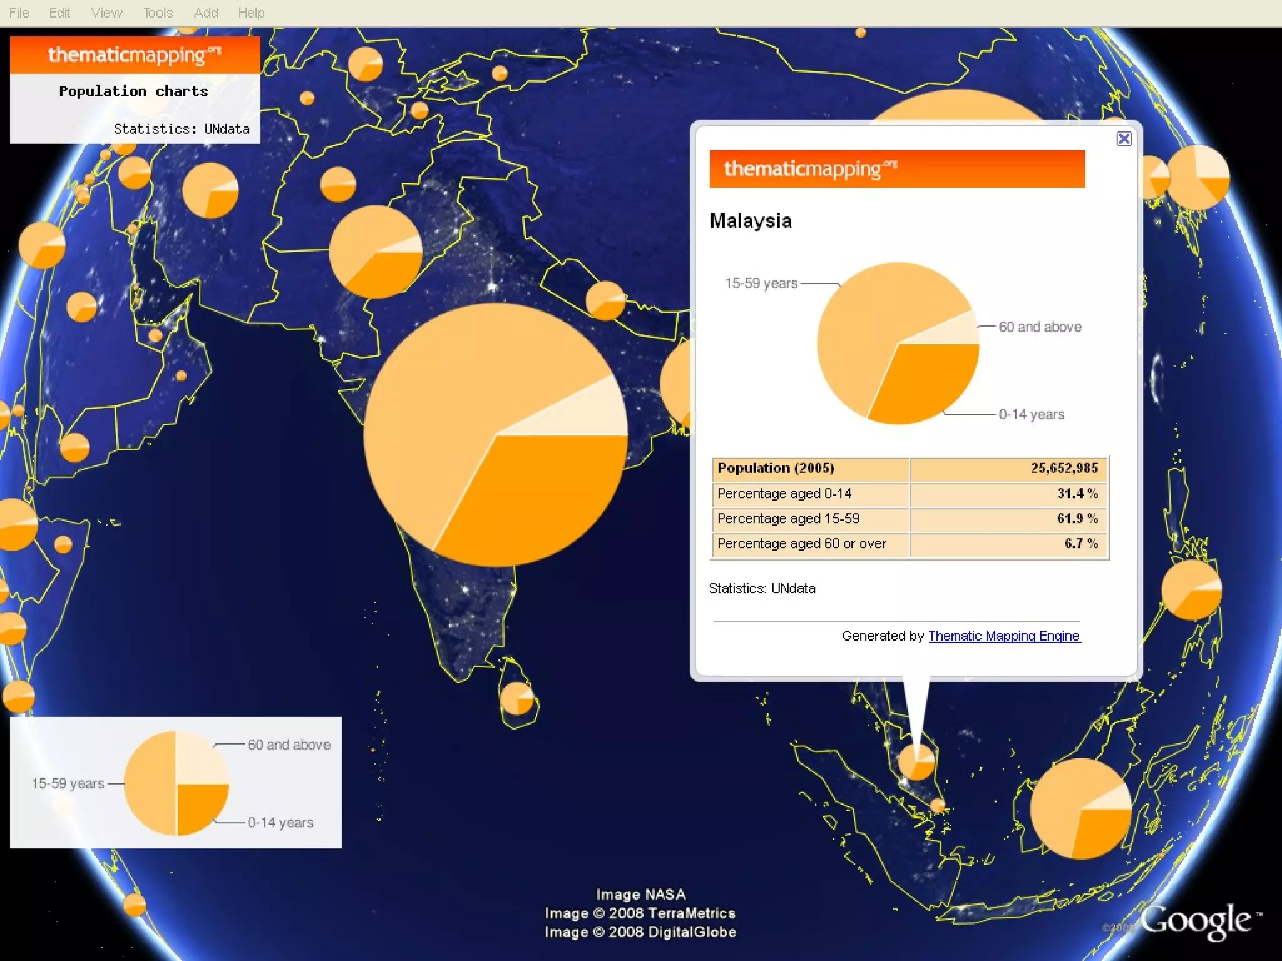This screenshot has width=1282, height=961.
Task: Click the Yemen pie chart marker
Action: [74, 447]
